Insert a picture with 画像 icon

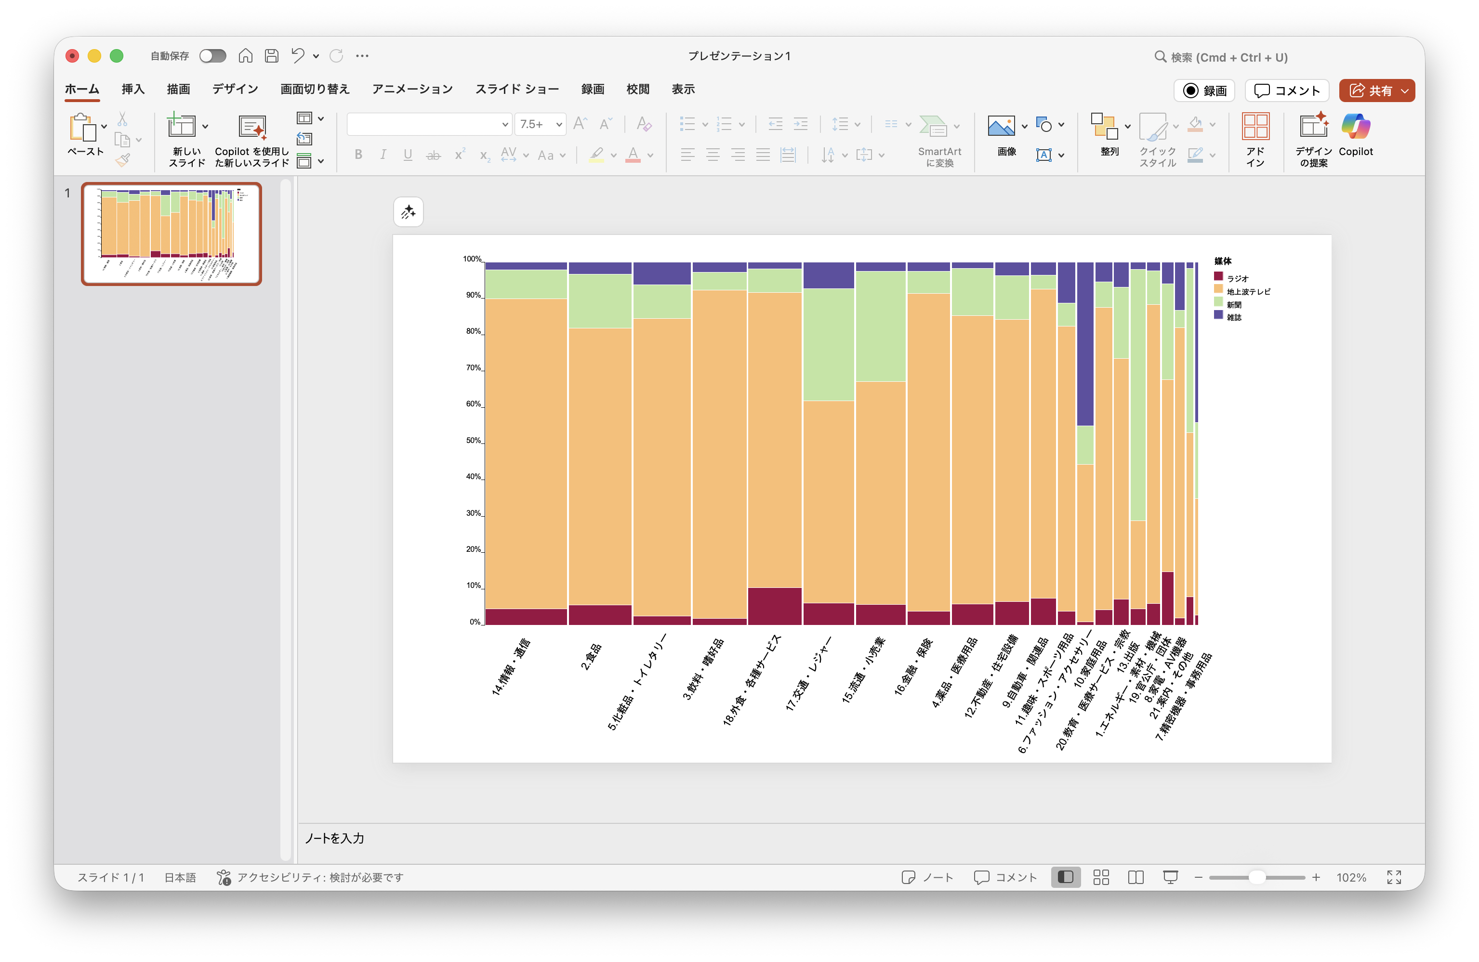[x=1001, y=127]
